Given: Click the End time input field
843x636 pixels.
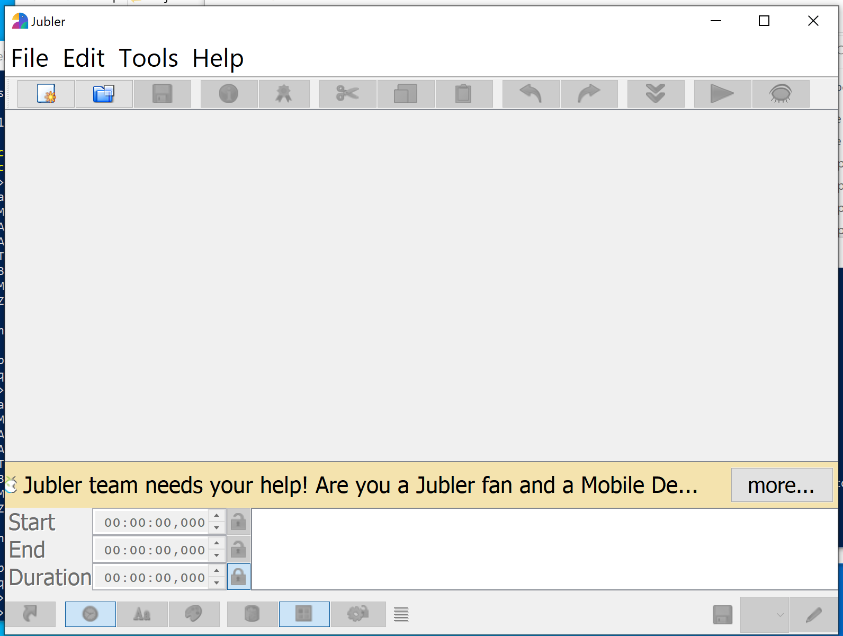Looking at the screenshot, I should point(153,550).
